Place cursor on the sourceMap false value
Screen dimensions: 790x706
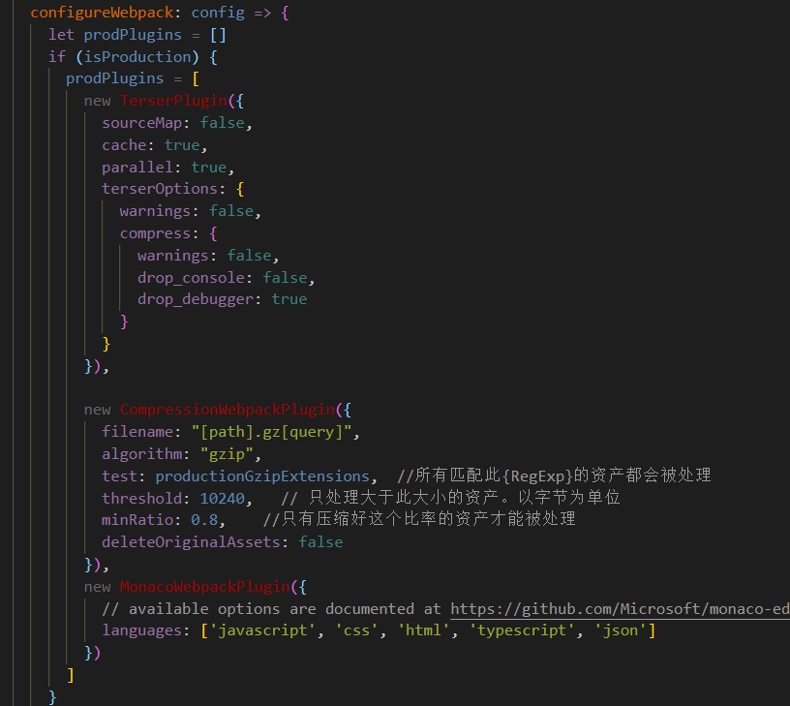[x=222, y=122]
